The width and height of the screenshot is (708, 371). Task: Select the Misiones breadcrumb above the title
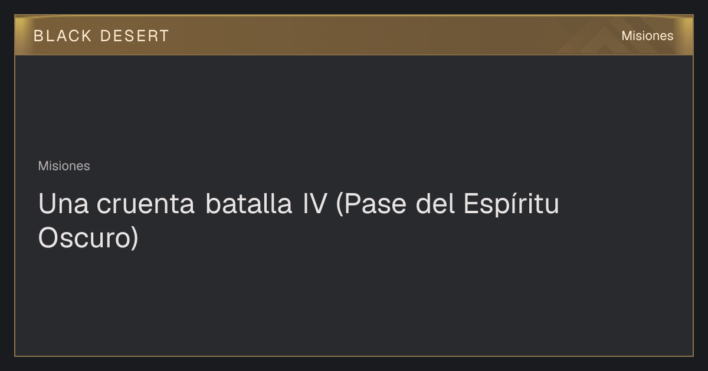[x=64, y=166]
